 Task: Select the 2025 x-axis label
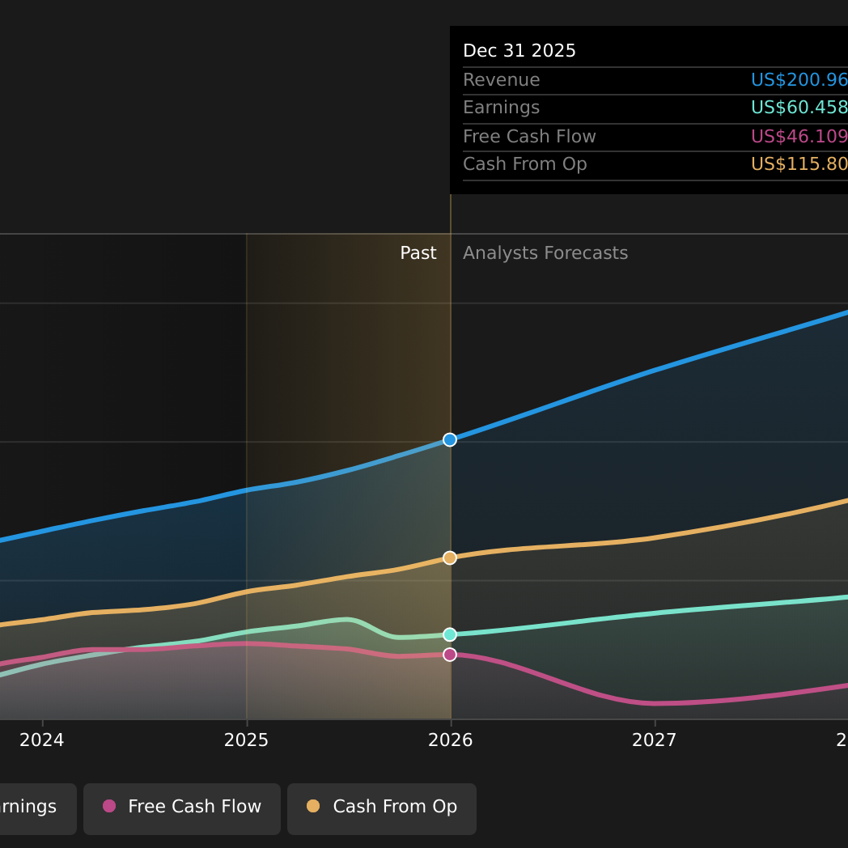246,740
